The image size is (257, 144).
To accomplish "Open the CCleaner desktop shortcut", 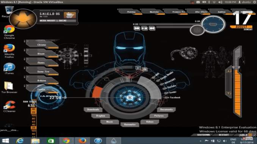I will click(x=9, y=107).
